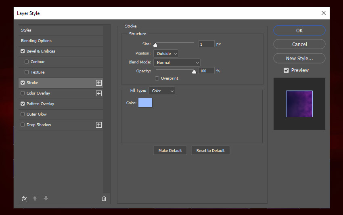Expand the Fill Type dropdown
This screenshot has height=215, width=343.
click(162, 91)
